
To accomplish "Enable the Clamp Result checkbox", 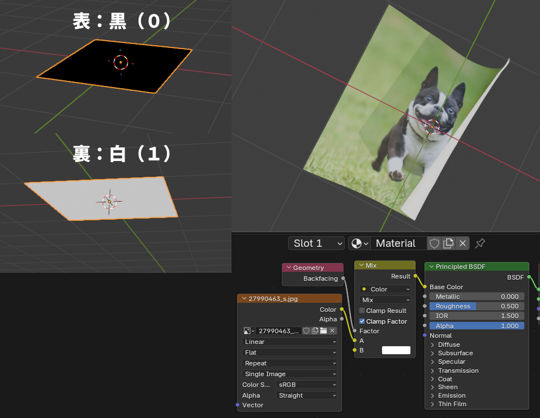I will [362, 311].
